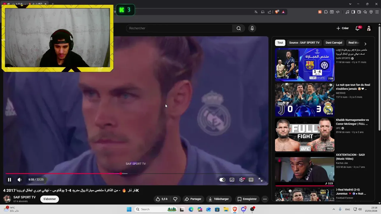Open the 'La nuit que tout fan du Real' title
Viewport: 381px width, 214px height.
point(353,87)
